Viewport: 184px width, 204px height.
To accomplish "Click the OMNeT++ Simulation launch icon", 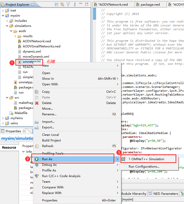I will (123, 159).
